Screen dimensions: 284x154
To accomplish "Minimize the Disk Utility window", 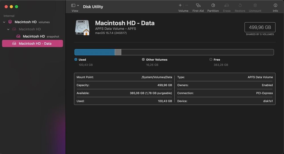I will coord(11,7).
